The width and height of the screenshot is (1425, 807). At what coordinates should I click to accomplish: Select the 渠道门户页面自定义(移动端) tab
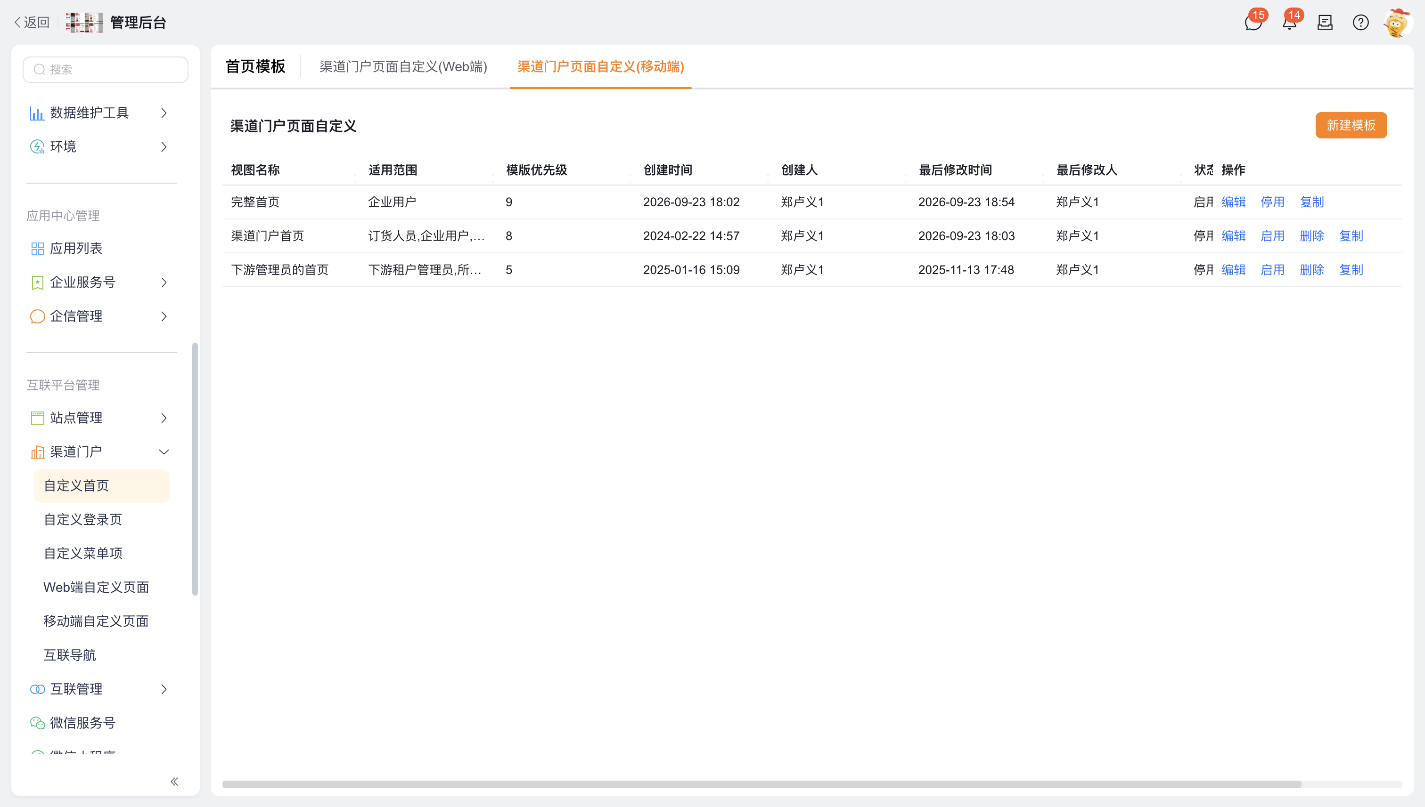(x=600, y=66)
